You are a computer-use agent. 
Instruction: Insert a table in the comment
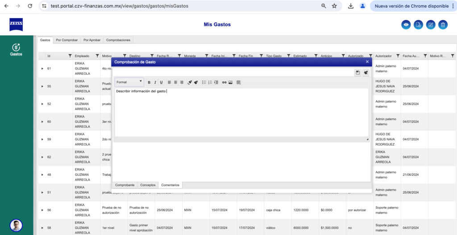[238, 82]
